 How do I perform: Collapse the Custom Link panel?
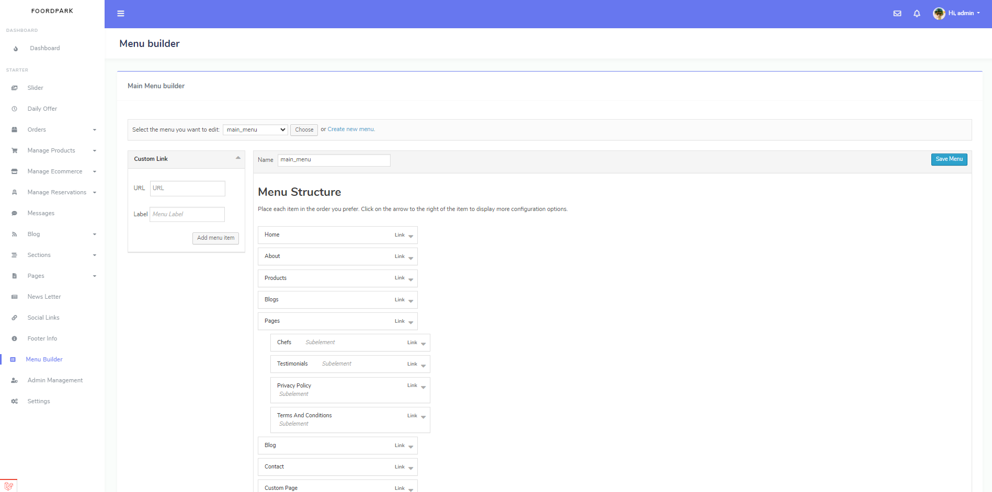tap(238, 158)
